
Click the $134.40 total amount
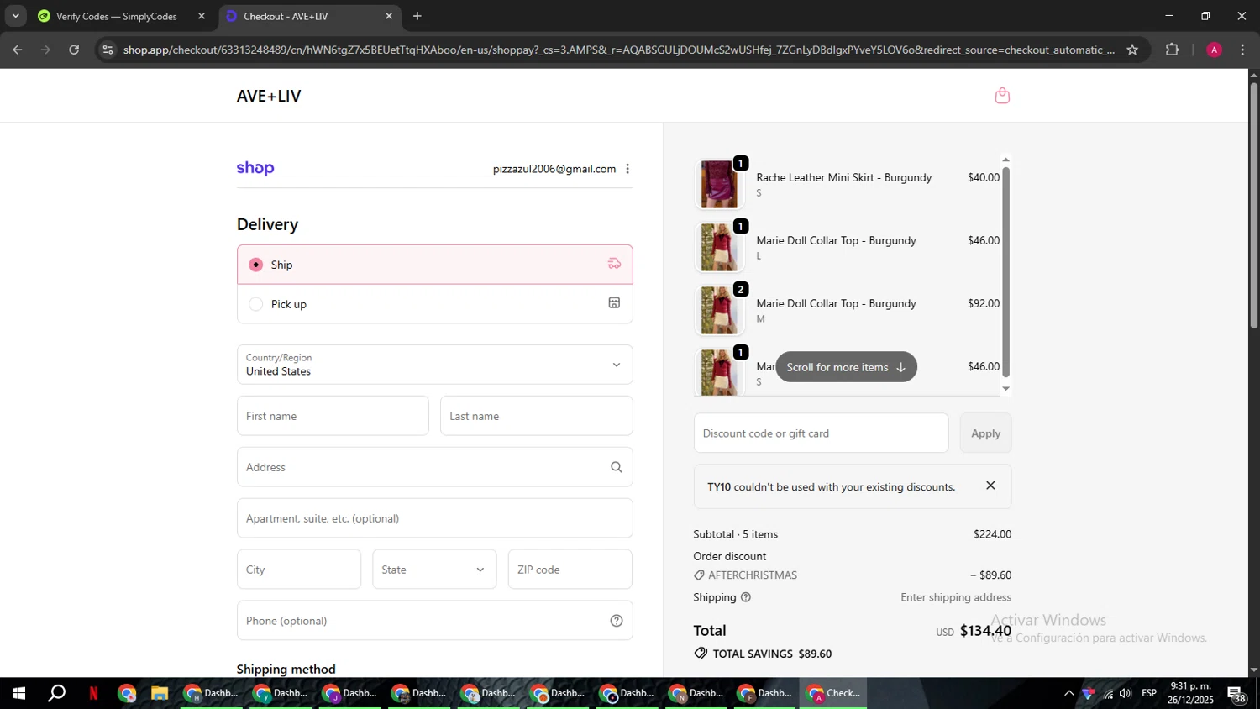(x=985, y=631)
